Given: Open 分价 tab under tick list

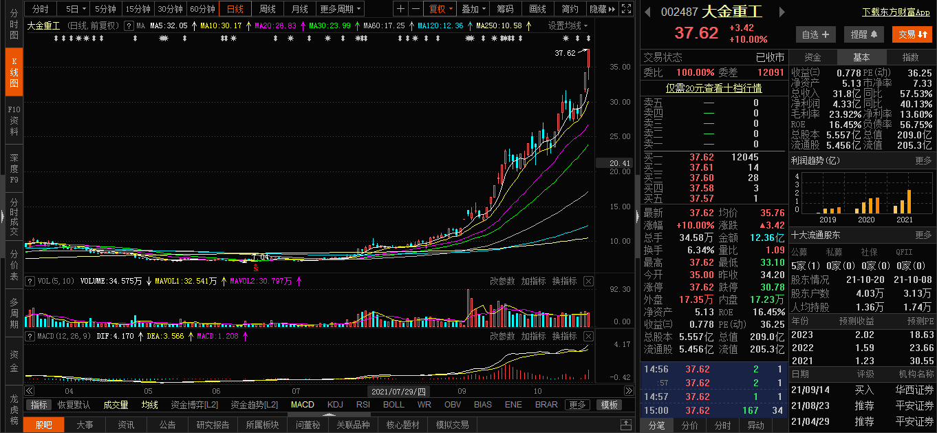Looking at the screenshot, I should [x=689, y=425].
